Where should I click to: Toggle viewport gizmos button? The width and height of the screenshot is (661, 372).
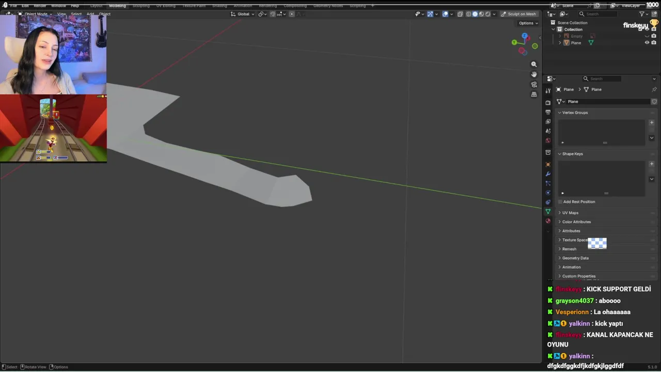(430, 14)
